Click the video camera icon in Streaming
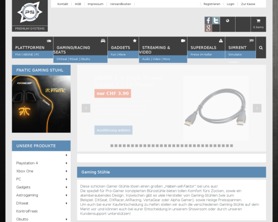This screenshot has width=278, height=222. click(183, 41)
